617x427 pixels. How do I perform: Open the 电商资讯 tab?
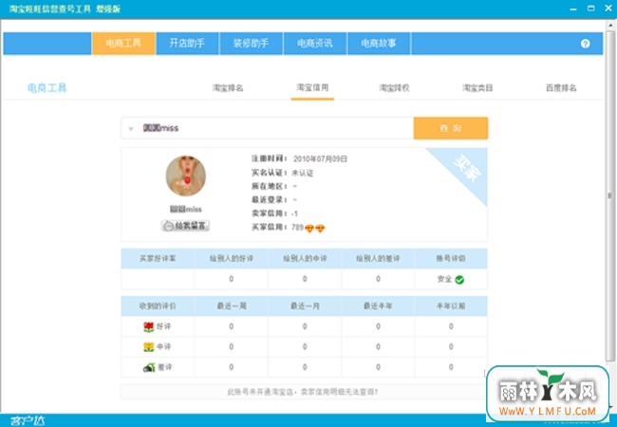[315, 44]
